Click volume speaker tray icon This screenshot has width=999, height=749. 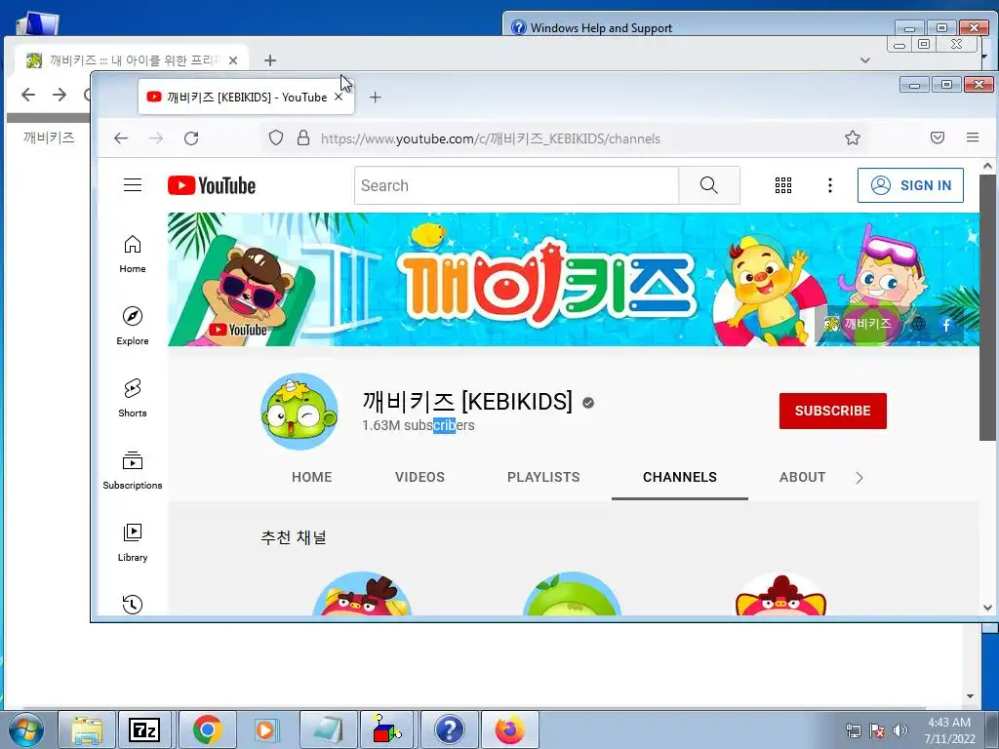coord(899,730)
